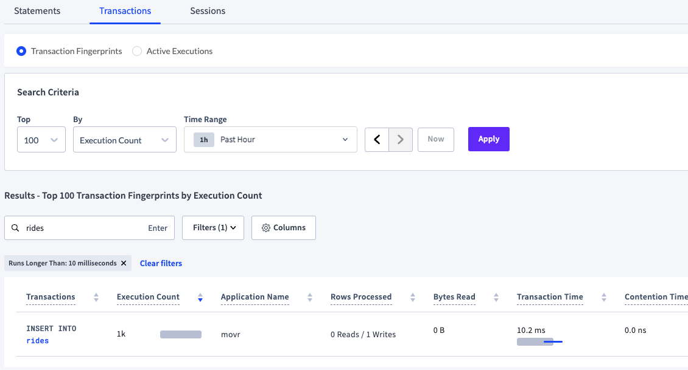Screen dimensions: 688x370
Task: Switch to the Statements tab
Action: coord(37,11)
